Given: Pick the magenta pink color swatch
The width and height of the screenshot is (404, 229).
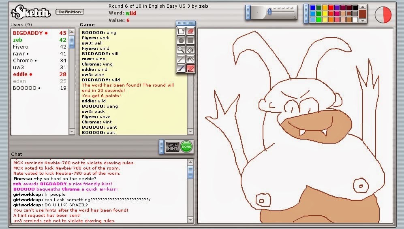Looking at the screenshot, I should pyautogui.click(x=337, y=14).
